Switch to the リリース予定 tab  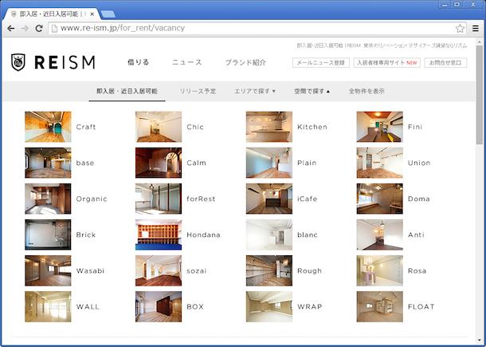click(x=198, y=91)
